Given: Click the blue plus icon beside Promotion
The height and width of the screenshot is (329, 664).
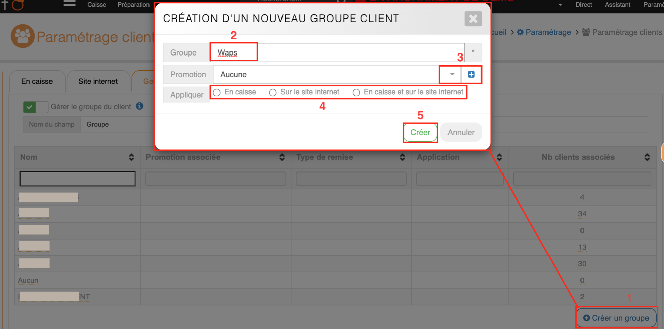Looking at the screenshot, I should 471,74.
